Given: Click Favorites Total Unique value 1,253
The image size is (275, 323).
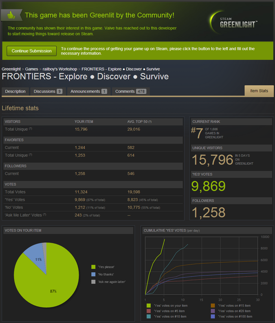Looking at the screenshot, I should point(80,155).
